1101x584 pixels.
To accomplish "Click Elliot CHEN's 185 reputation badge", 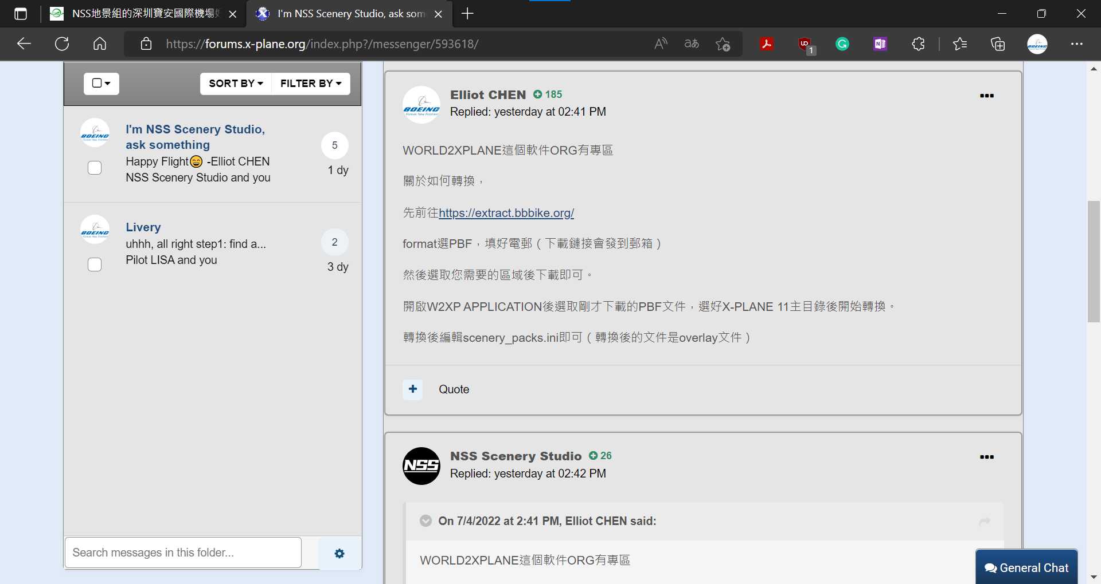I will coord(548,94).
